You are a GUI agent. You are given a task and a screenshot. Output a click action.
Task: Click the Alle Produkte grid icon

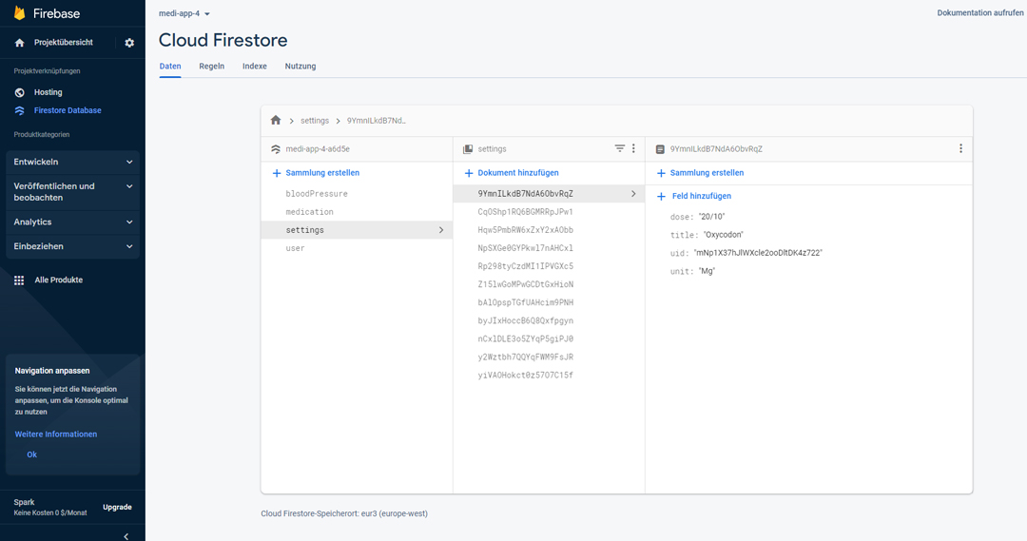tap(19, 280)
